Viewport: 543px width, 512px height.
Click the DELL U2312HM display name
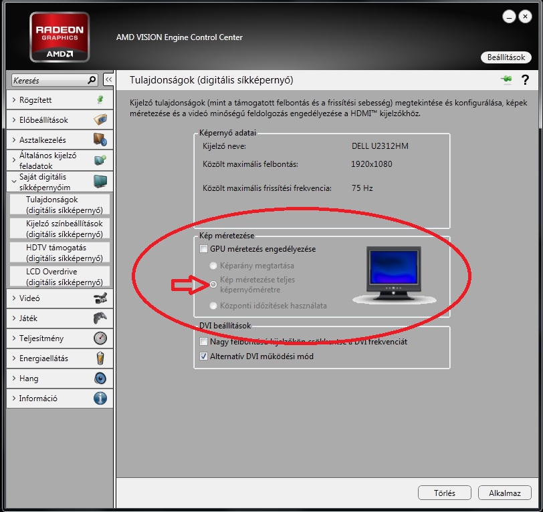click(380, 146)
